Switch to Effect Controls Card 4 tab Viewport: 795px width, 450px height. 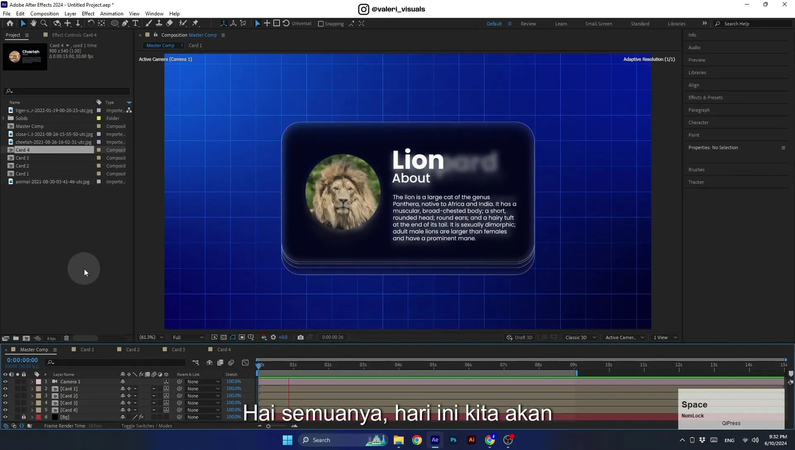74,35
